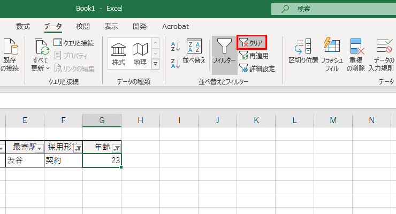The height and width of the screenshot is (214, 396).
Task: Select the 最寄駅 header cell
Action: tap(25, 147)
